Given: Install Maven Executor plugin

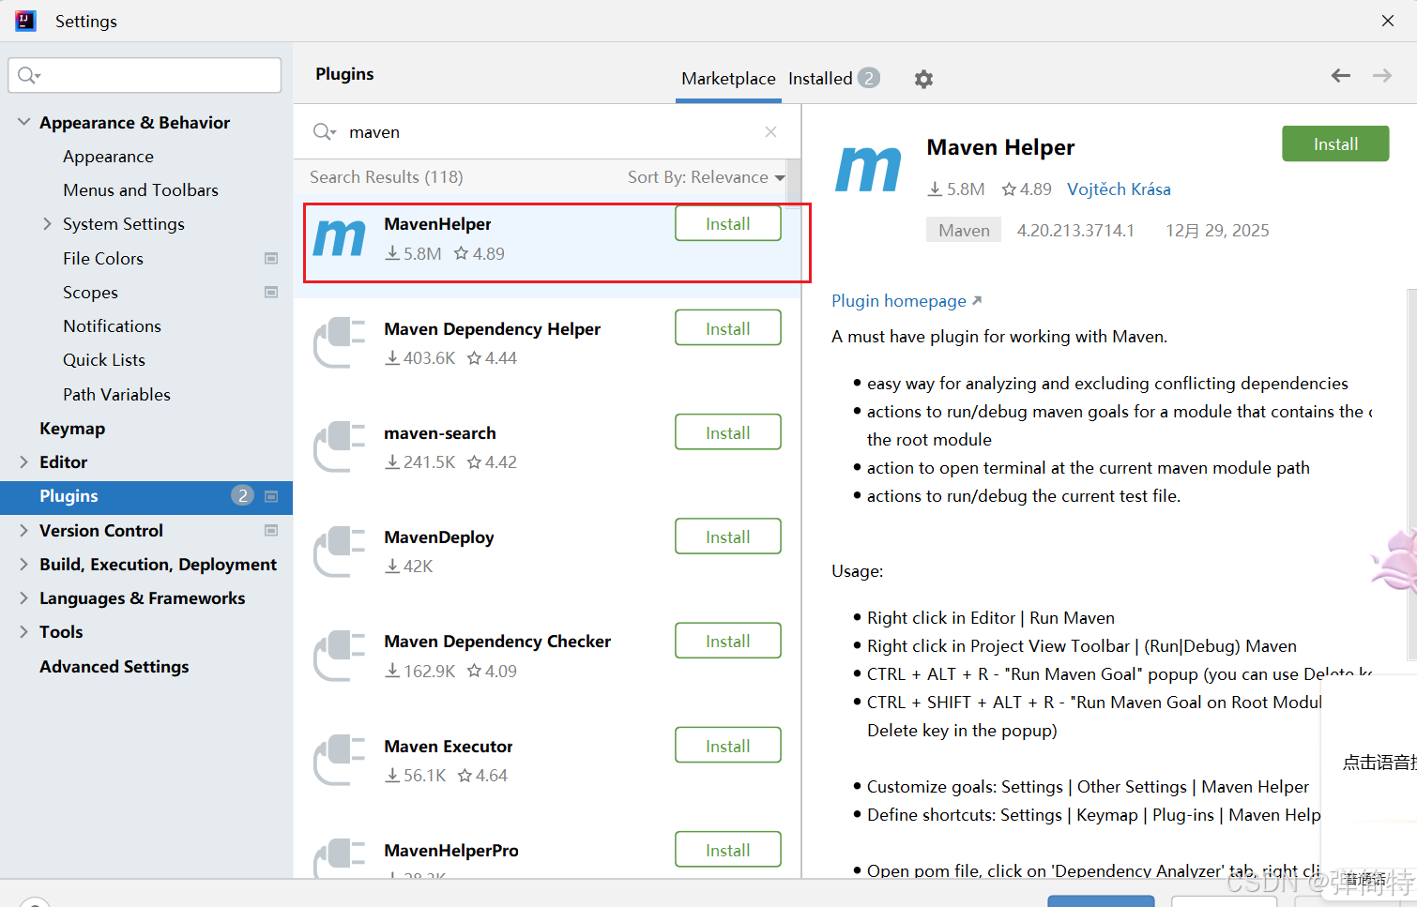Looking at the screenshot, I should pos(728,746).
